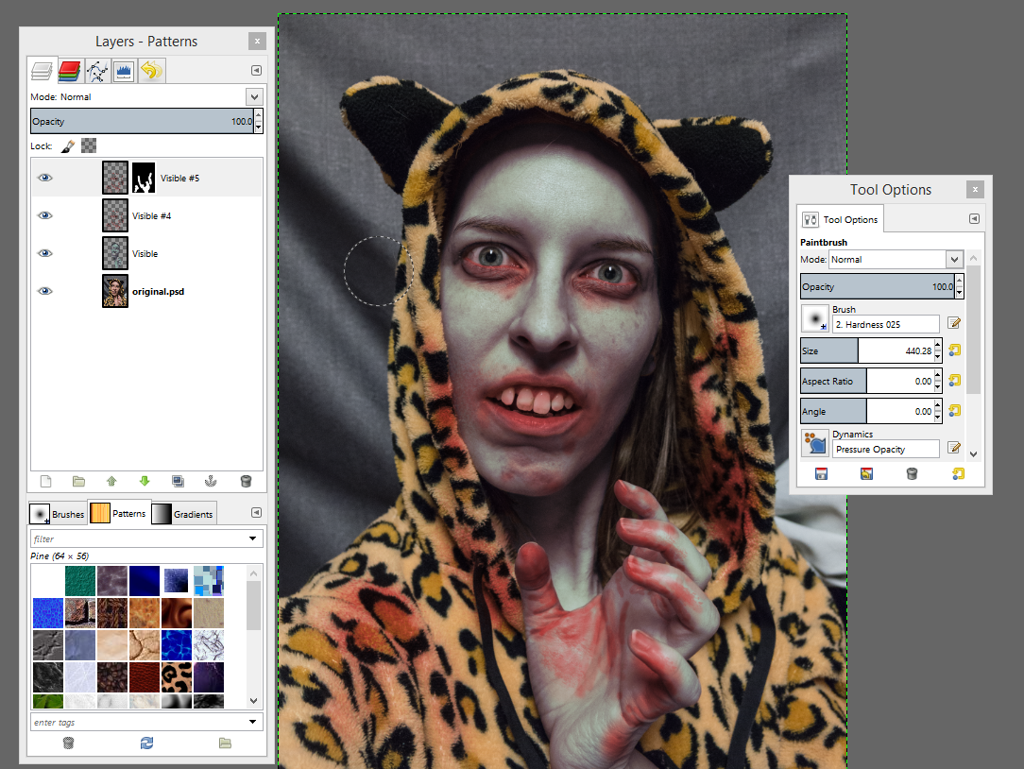
Task: Open the Paths dialog tab
Action: click(96, 70)
